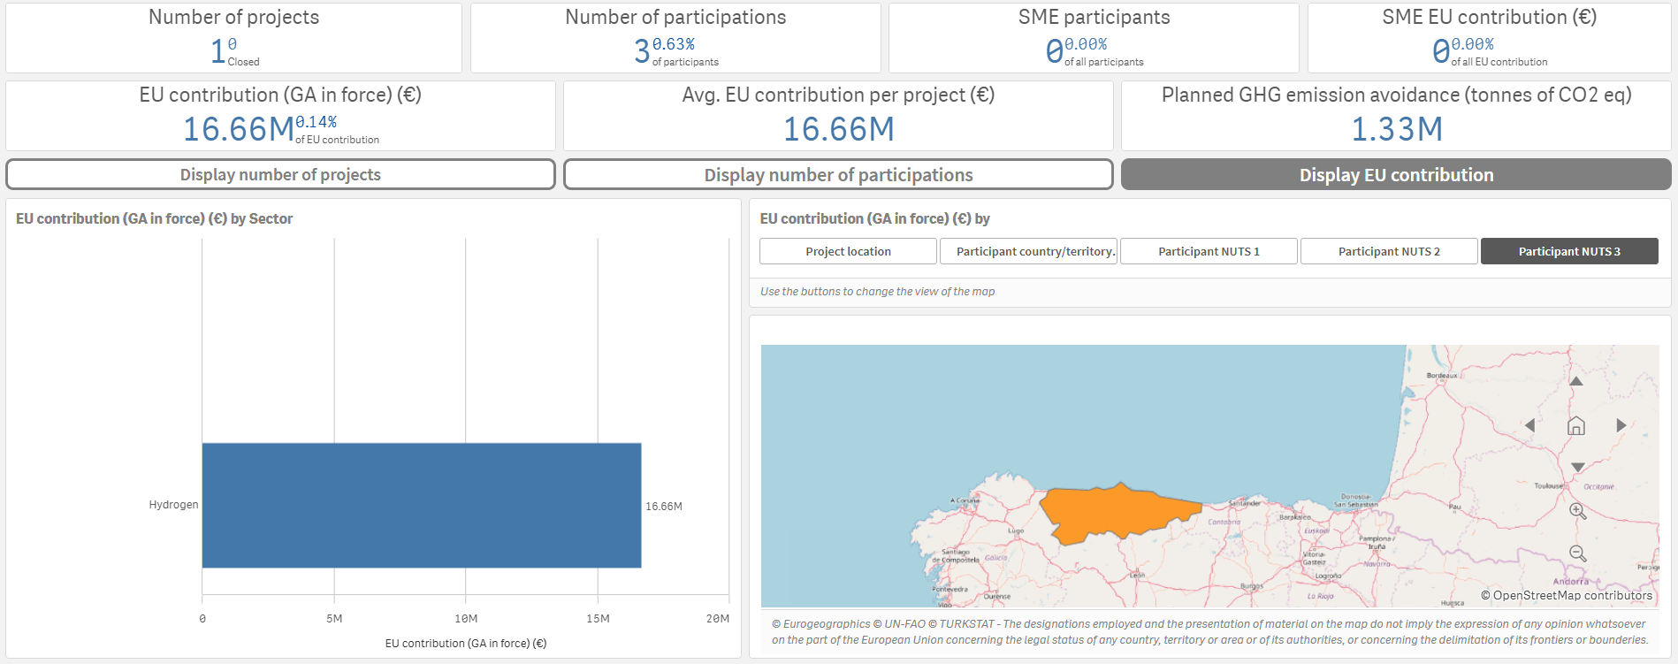Zoom in on the map
Screen dimensions: 1678x664
click(x=1577, y=511)
